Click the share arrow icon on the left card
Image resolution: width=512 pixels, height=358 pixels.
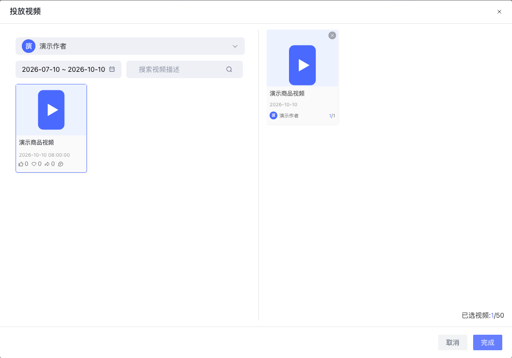47,164
